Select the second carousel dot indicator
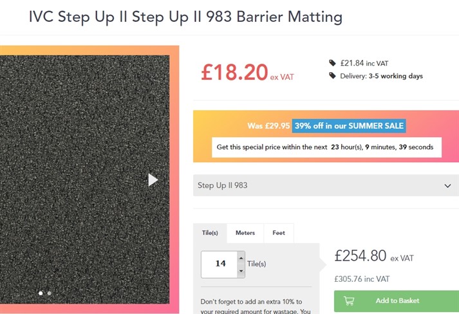459x314 pixels. (x=50, y=293)
